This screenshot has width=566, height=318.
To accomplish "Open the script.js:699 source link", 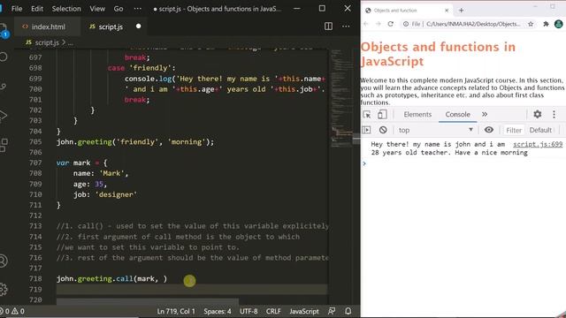I will (538, 144).
